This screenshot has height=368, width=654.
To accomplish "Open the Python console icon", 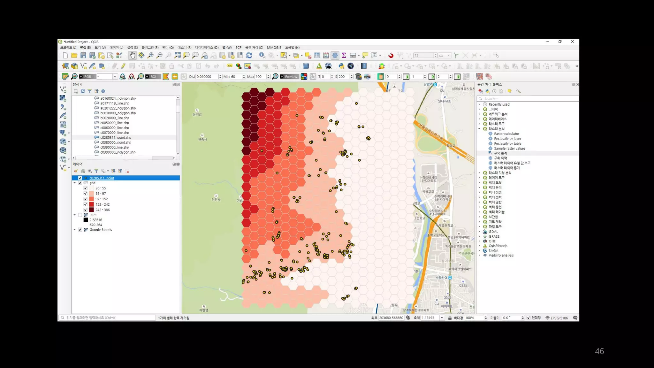I will [341, 66].
